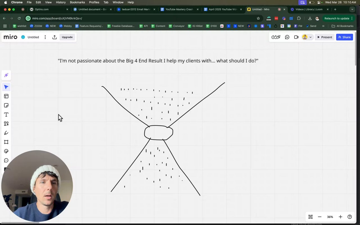Select the Sticky note tool

(6, 105)
